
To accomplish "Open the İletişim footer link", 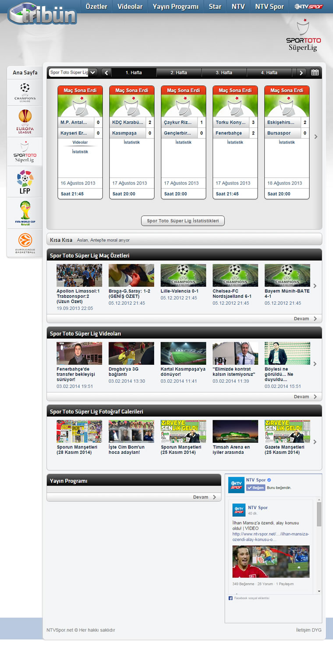I will pyautogui.click(x=304, y=630).
